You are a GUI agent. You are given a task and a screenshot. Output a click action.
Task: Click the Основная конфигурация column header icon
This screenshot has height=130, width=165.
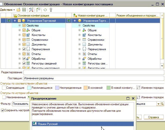click(x=15, y=16)
